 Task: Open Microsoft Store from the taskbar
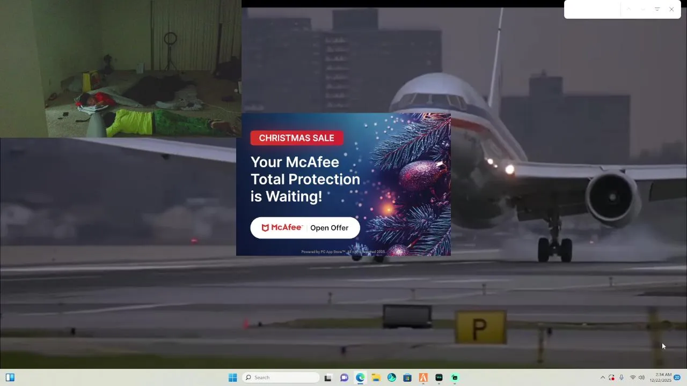(407, 377)
